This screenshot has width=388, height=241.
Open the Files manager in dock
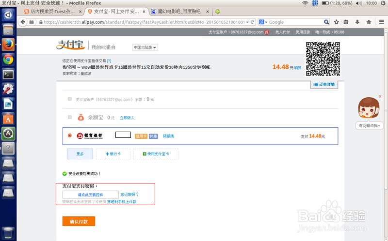pos(8,30)
